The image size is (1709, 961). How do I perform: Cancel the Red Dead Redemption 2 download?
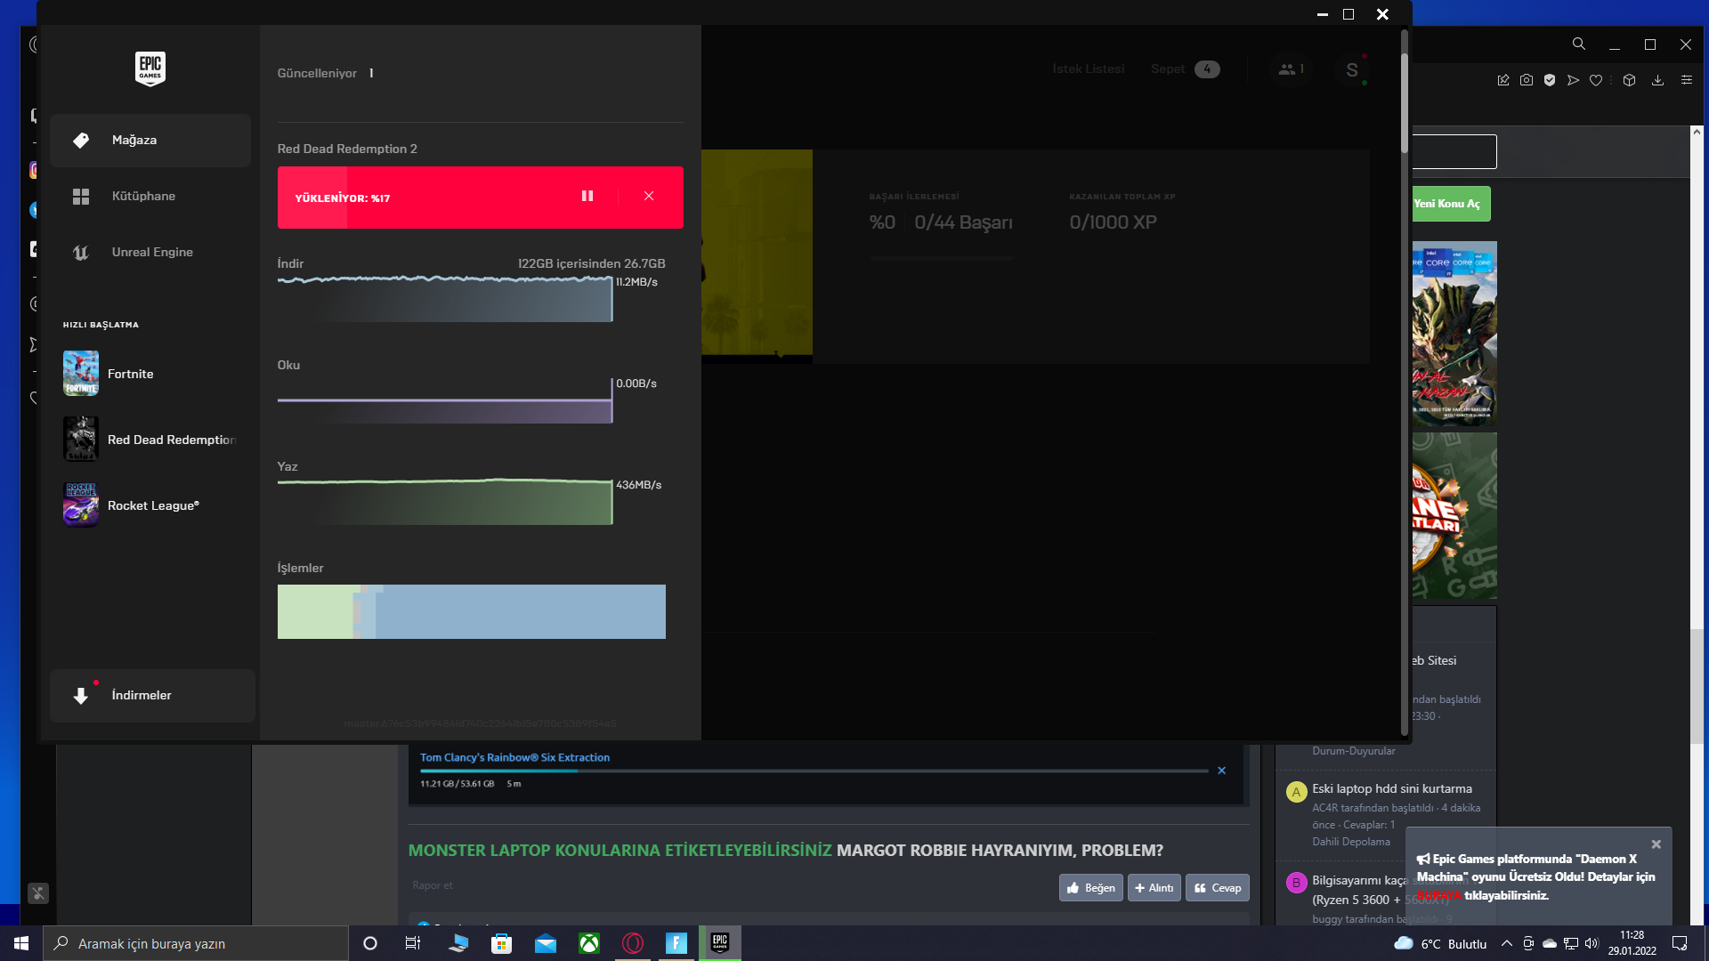649,197
